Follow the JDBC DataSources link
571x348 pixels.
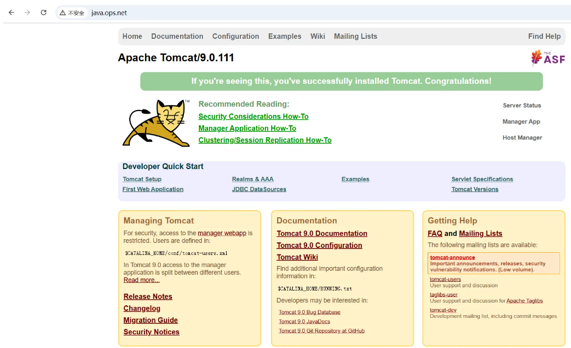tap(259, 189)
